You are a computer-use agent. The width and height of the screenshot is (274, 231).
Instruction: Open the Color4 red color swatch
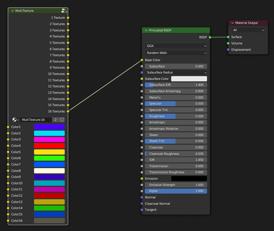tap(49, 146)
